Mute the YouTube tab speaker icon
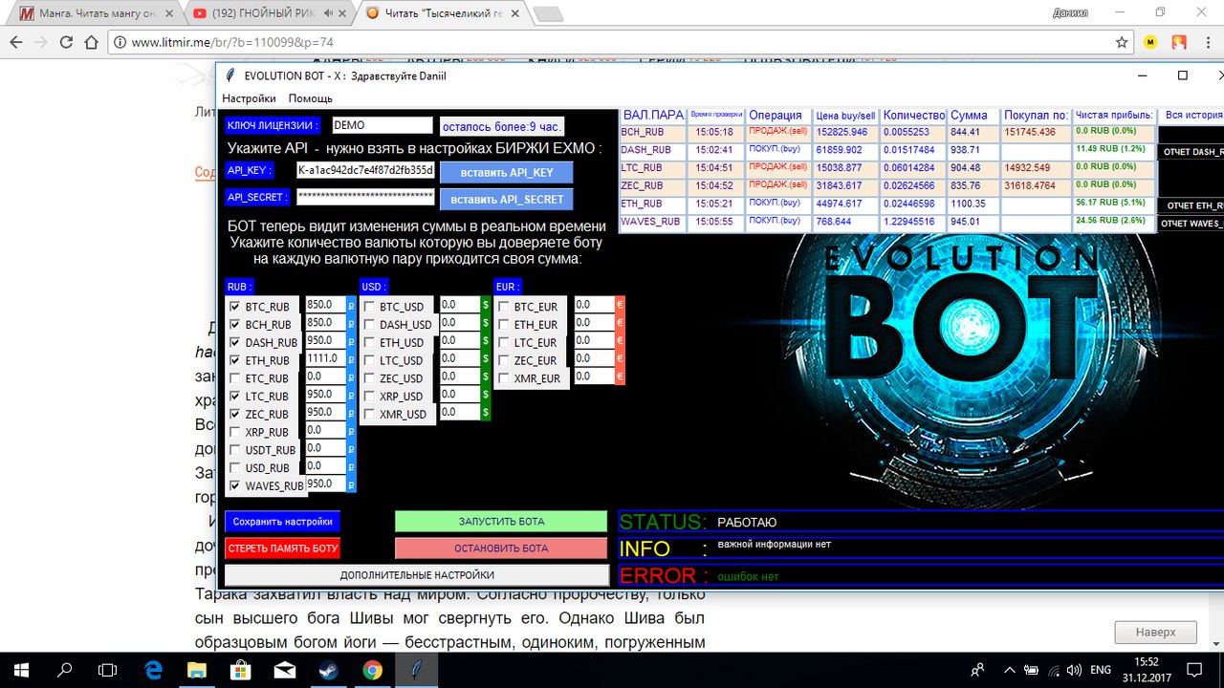 pos(328,13)
